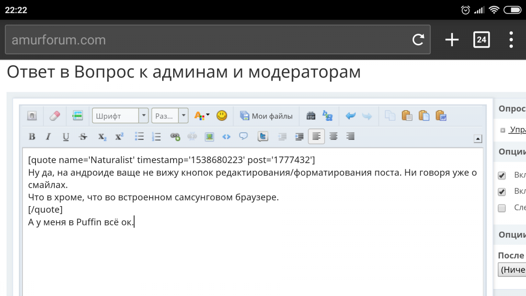Viewport: 526px width, 296px height.
Task: Apply italic formatting with I icon
Action: [49, 137]
